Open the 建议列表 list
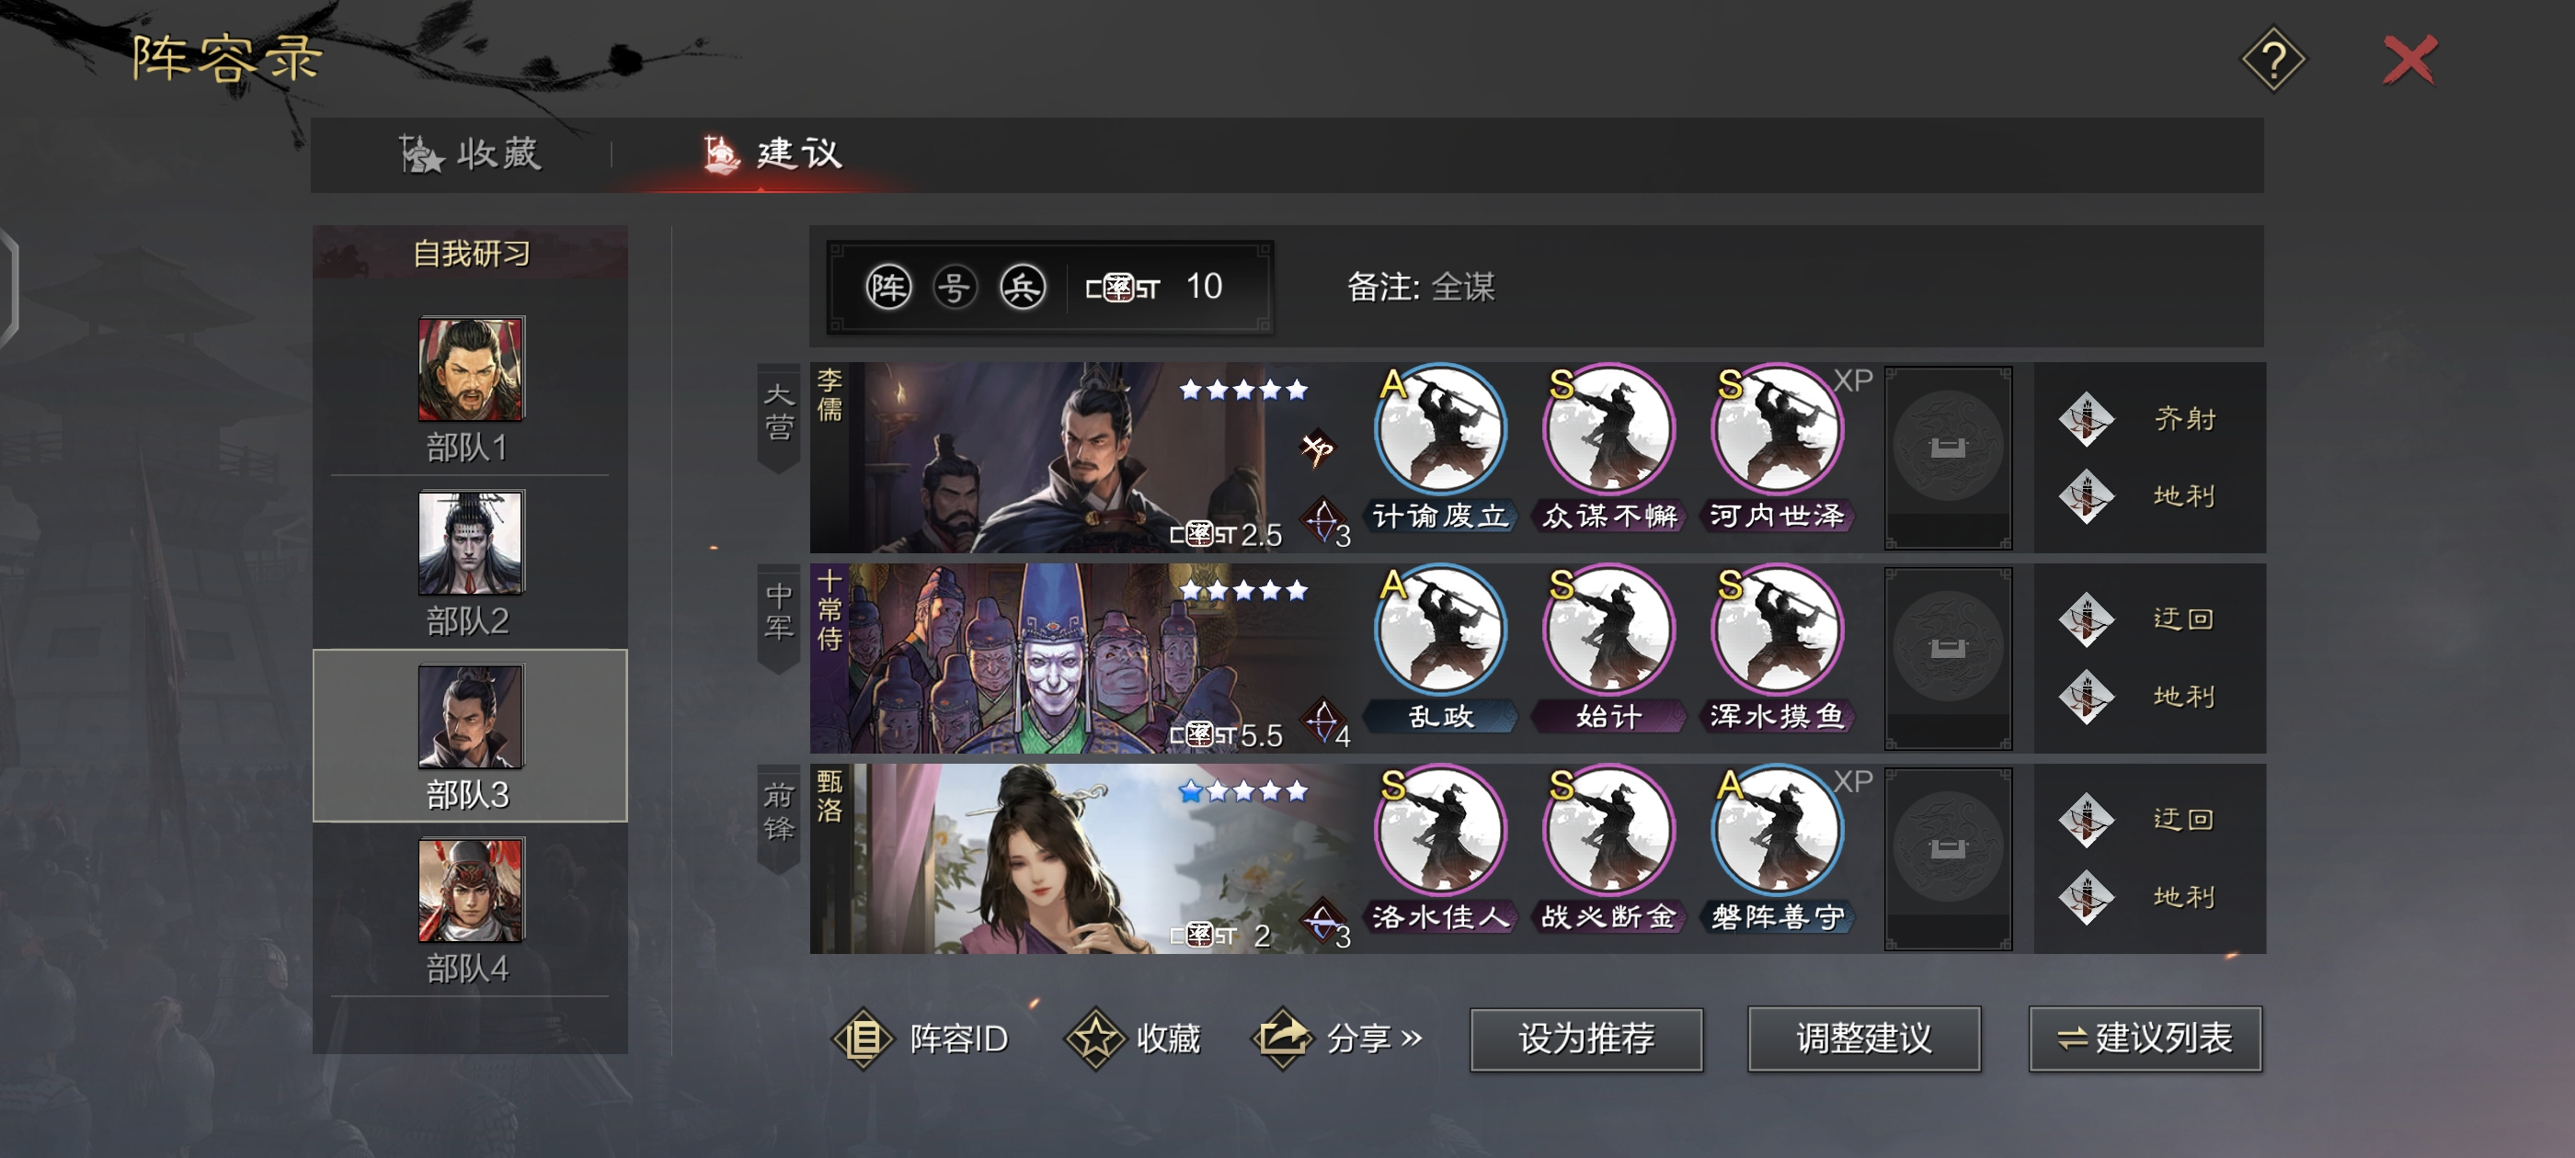 [2146, 1039]
